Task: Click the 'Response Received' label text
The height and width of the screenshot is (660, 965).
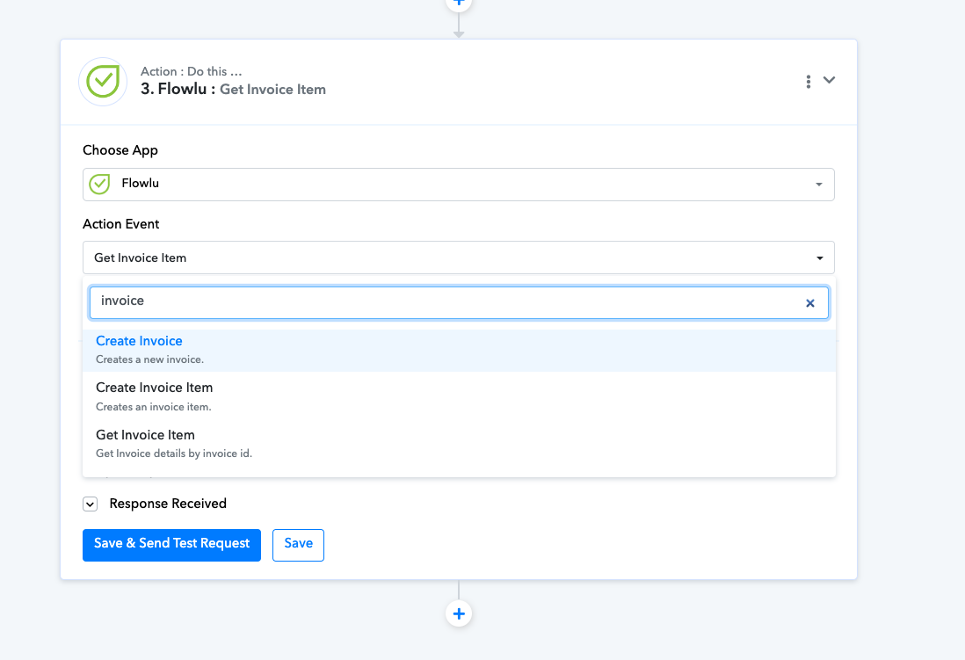Action: point(168,504)
